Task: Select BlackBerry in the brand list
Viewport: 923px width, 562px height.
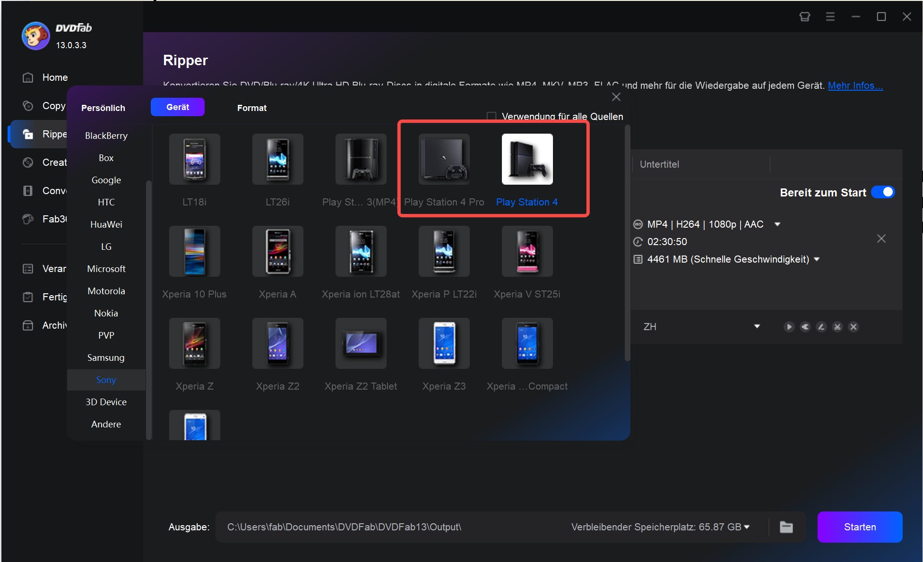Action: (x=106, y=136)
